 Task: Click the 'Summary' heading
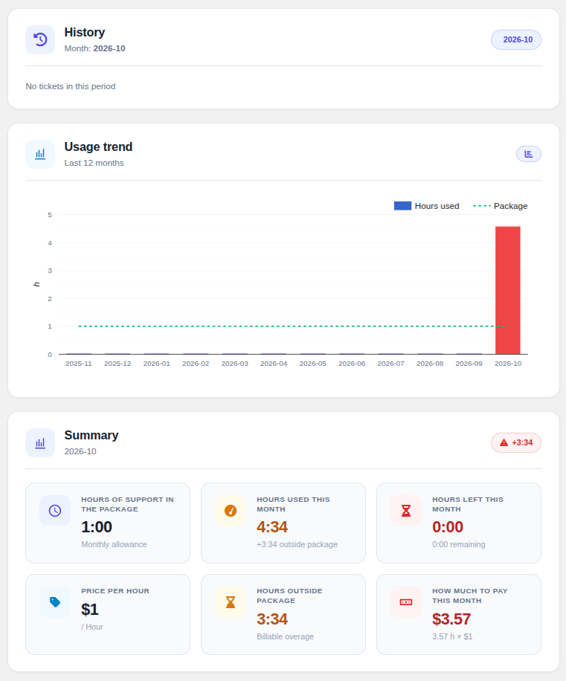[91, 435]
